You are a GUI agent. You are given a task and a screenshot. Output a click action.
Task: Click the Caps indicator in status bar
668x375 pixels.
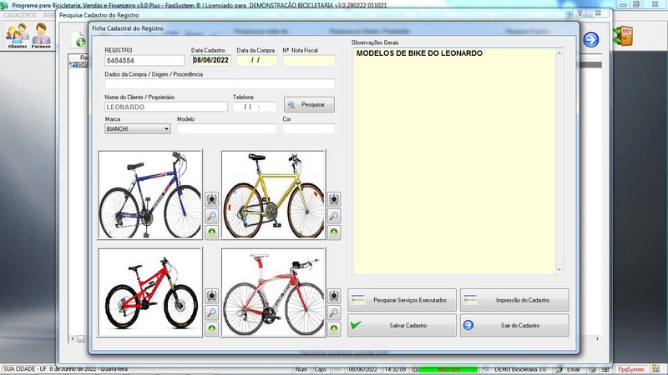(x=320, y=369)
